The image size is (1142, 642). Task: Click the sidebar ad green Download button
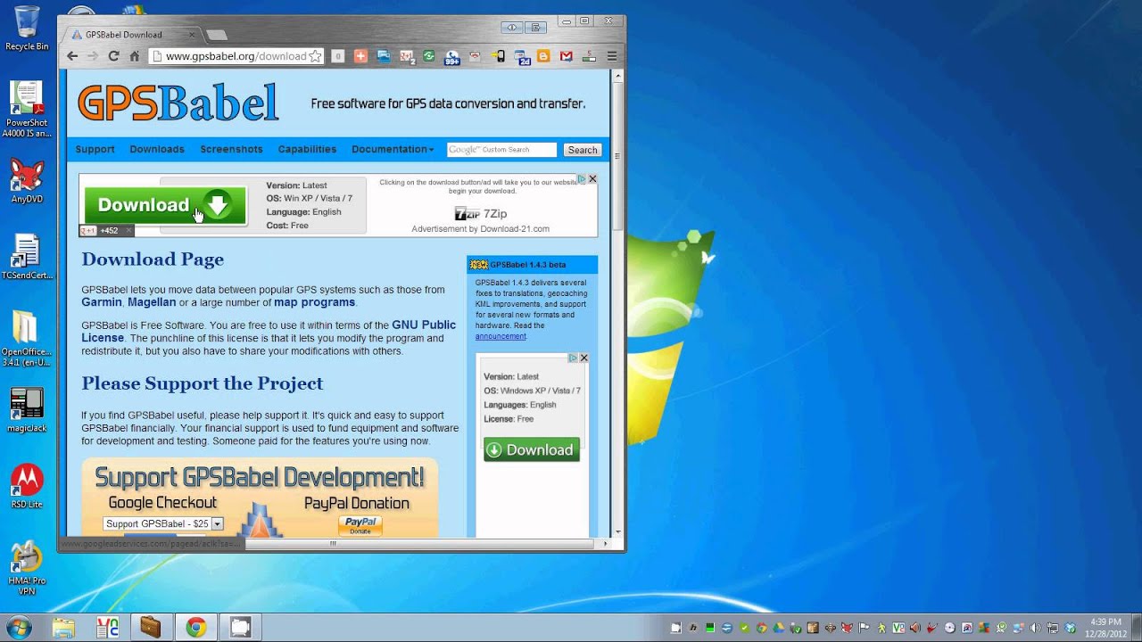532,449
